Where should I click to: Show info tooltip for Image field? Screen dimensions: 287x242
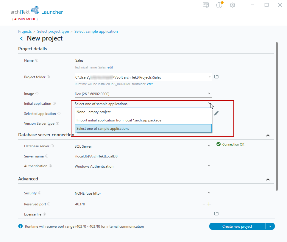click(37, 93)
